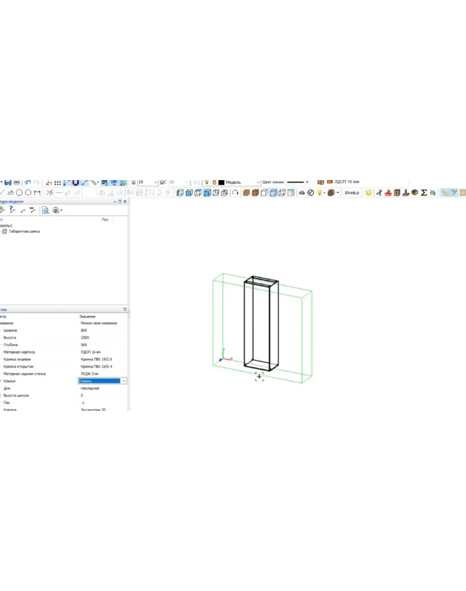Click the Шкаф.js script button
The image size is (466, 591).
pyautogui.click(x=352, y=193)
